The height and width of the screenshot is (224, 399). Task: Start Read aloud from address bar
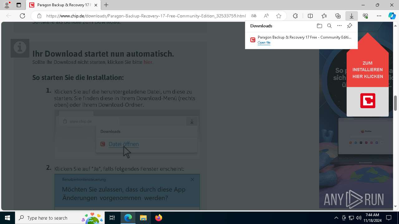[x=266, y=16]
